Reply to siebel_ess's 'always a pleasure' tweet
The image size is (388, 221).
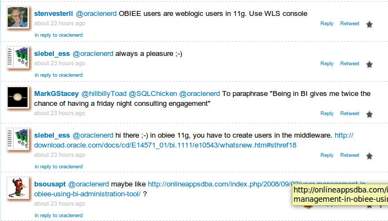[x=326, y=64]
